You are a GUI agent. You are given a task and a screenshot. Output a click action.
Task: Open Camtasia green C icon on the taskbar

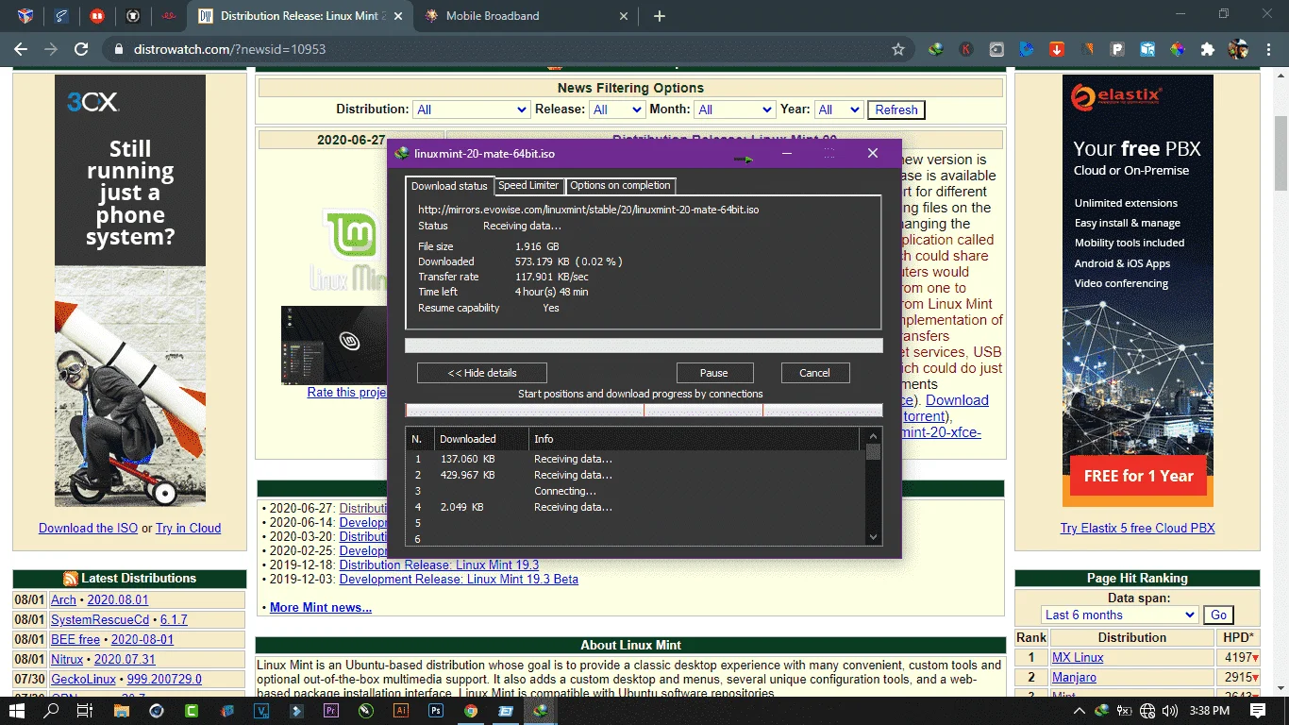coord(192,711)
